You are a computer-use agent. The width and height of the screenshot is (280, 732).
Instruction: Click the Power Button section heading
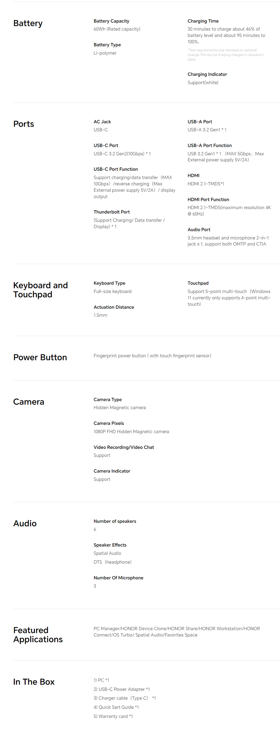click(40, 357)
